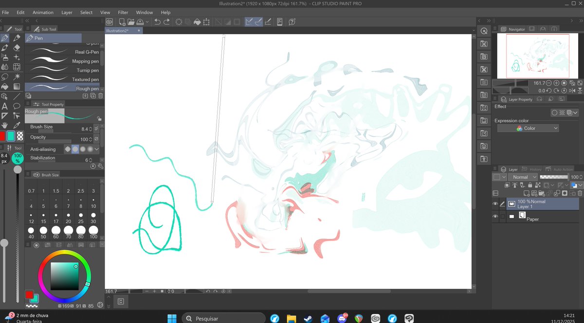Image resolution: width=584 pixels, height=323 pixels.
Task: Select the Gradient tool
Action: pos(17,86)
